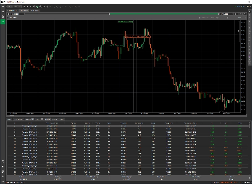Start backtesting with the play button
Viewport: 252px width, 184px height.
(x=236, y=14)
